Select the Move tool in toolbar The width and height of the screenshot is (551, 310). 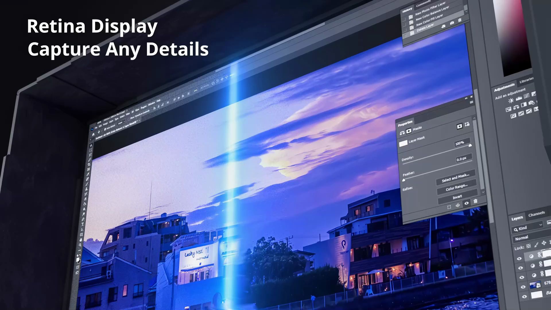[x=91, y=146]
